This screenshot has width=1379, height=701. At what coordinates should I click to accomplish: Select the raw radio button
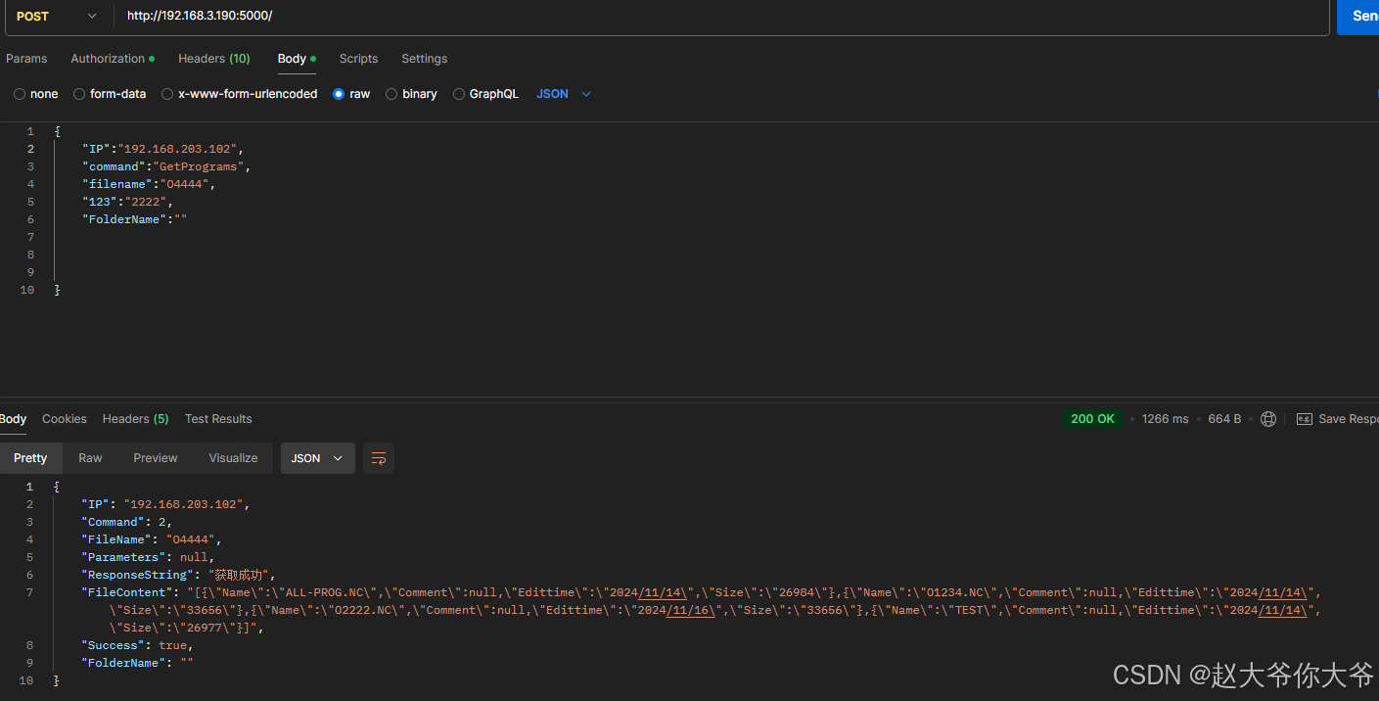pyautogui.click(x=340, y=94)
